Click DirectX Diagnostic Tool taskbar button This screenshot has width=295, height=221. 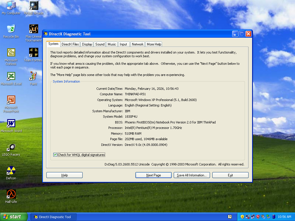pos(54,217)
